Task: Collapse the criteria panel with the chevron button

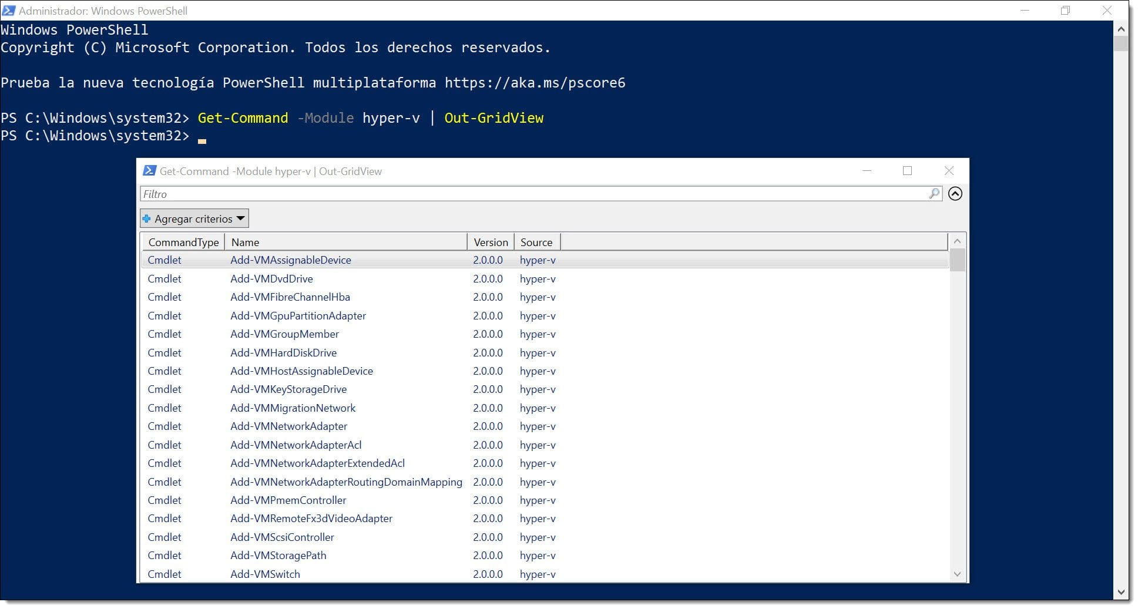Action: [955, 194]
